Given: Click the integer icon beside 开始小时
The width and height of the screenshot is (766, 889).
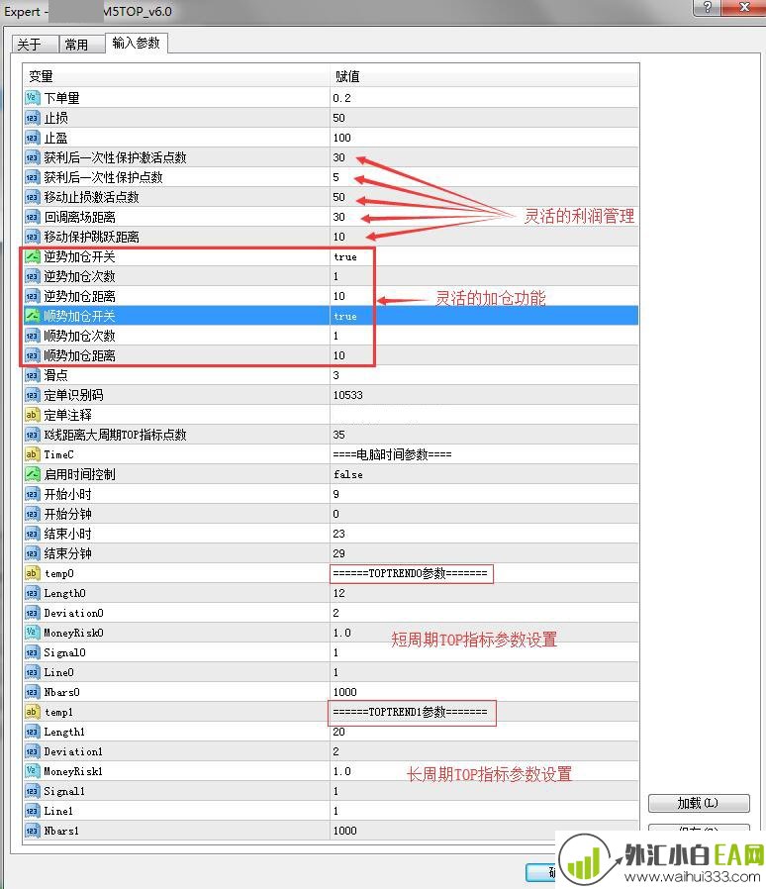Looking at the screenshot, I should 33,494.
